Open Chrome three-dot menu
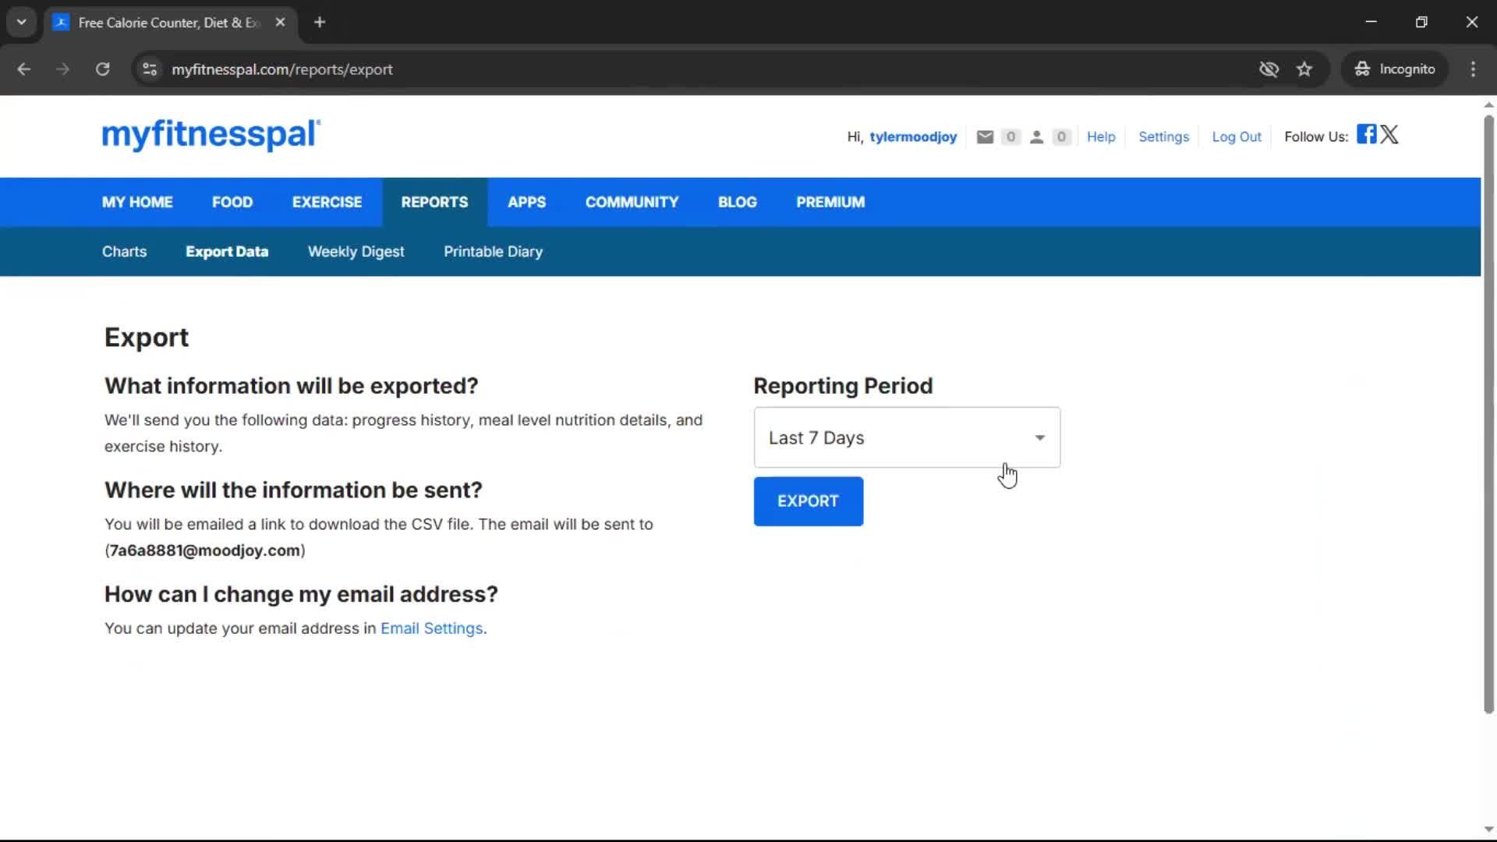 [x=1473, y=69]
